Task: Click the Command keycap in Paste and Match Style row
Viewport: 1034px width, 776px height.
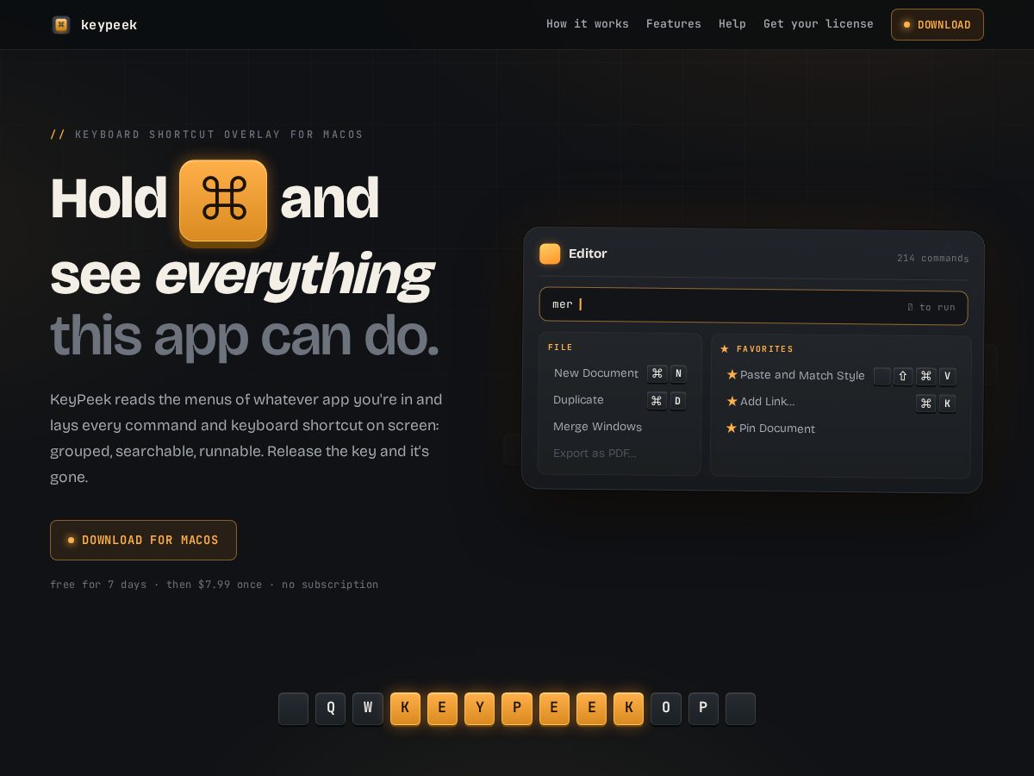Action: point(926,376)
